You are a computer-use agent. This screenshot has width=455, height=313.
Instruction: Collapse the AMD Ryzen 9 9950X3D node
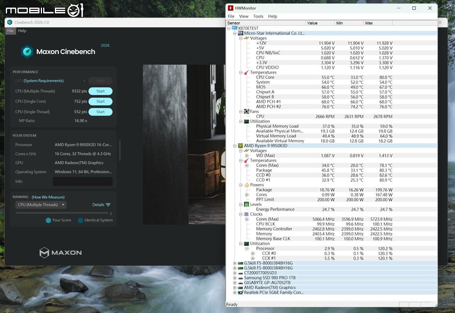[x=235, y=146]
